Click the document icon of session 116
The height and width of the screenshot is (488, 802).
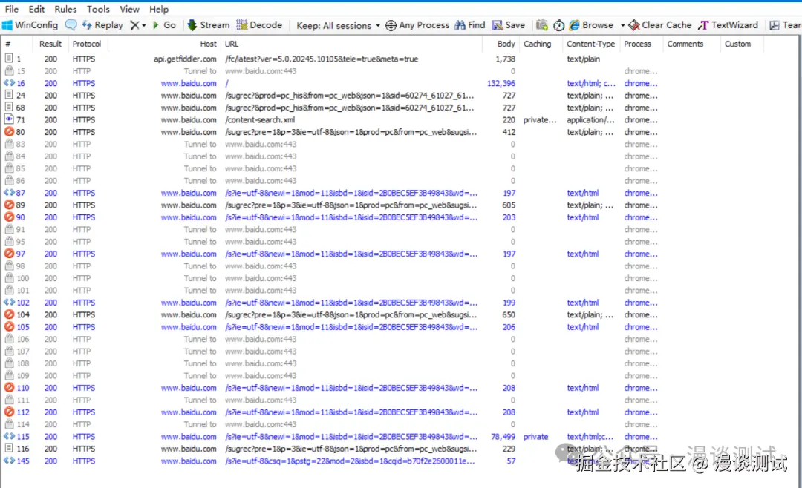pos(9,448)
